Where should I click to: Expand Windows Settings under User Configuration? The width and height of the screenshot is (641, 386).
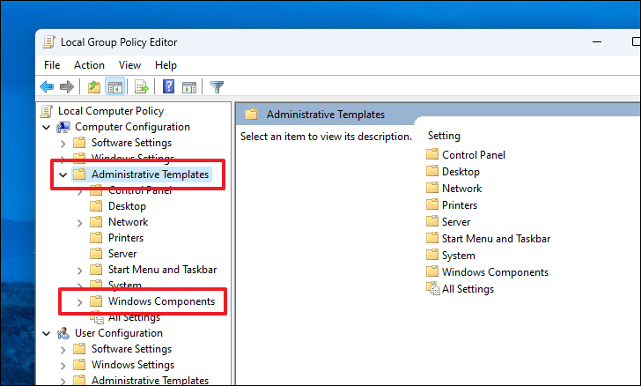63,365
